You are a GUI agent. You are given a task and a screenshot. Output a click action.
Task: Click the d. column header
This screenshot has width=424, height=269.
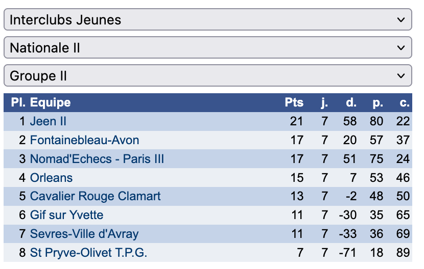point(351,102)
